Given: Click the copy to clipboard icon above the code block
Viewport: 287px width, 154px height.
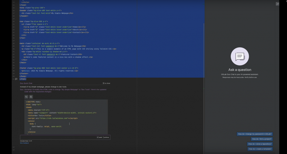Looking at the screenshot, I should point(31,97).
